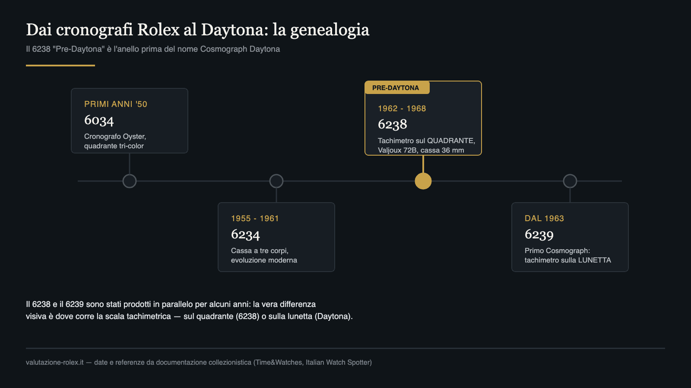This screenshot has width=691, height=388.
Task: Click the timeline marker for reference 6034
Action: tap(130, 181)
